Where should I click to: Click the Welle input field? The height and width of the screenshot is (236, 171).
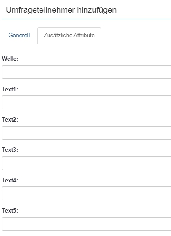(x=86, y=72)
